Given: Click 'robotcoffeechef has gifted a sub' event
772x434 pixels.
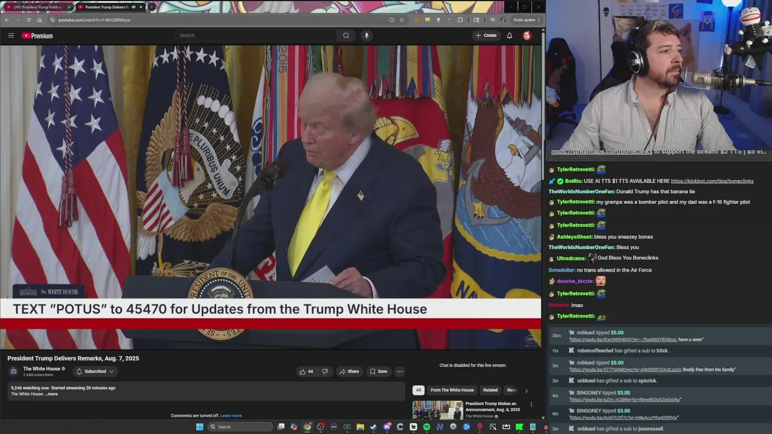Looking at the screenshot, I should click(x=622, y=351).
